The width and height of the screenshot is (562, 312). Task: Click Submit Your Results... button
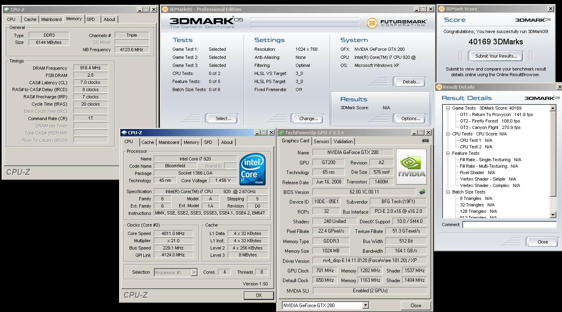coord(496,56)
